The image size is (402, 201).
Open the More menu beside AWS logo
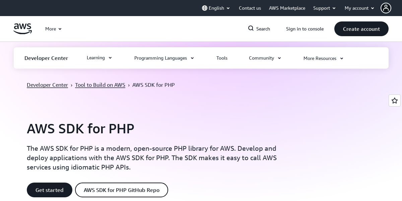pyautogui.click(x=53, y=29)
